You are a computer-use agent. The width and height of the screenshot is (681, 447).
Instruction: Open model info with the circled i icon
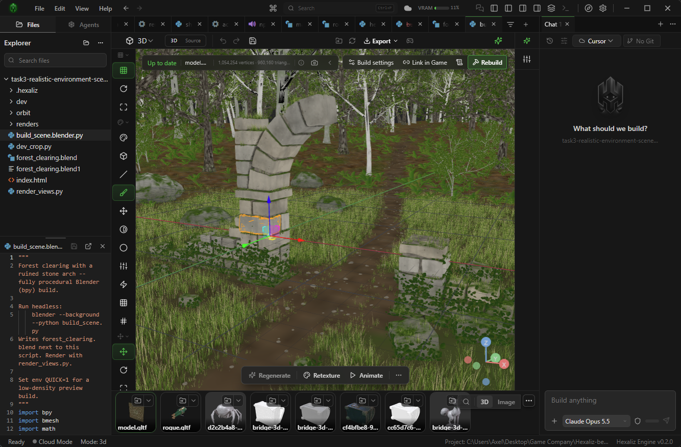tap(301, 63)
